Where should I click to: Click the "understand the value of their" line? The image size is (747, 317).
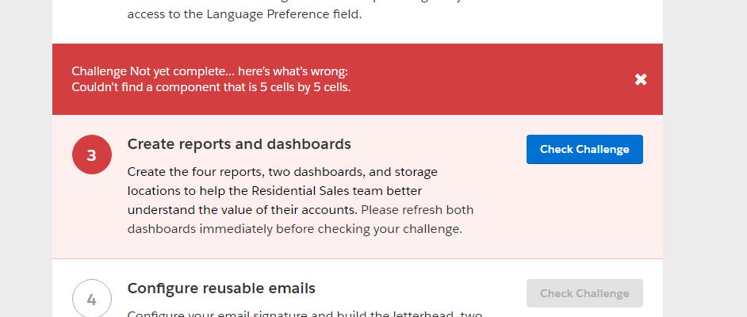(242, 210)
